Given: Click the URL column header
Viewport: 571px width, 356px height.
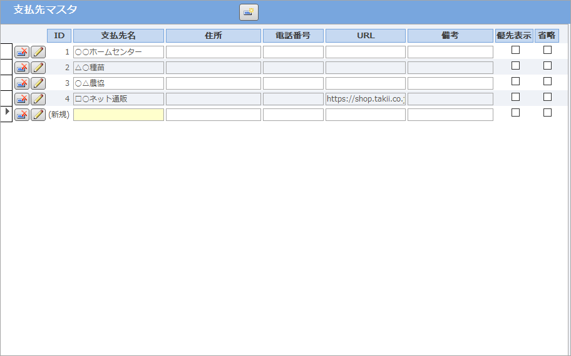Looking at the screenshot, I should click(366, 36).
